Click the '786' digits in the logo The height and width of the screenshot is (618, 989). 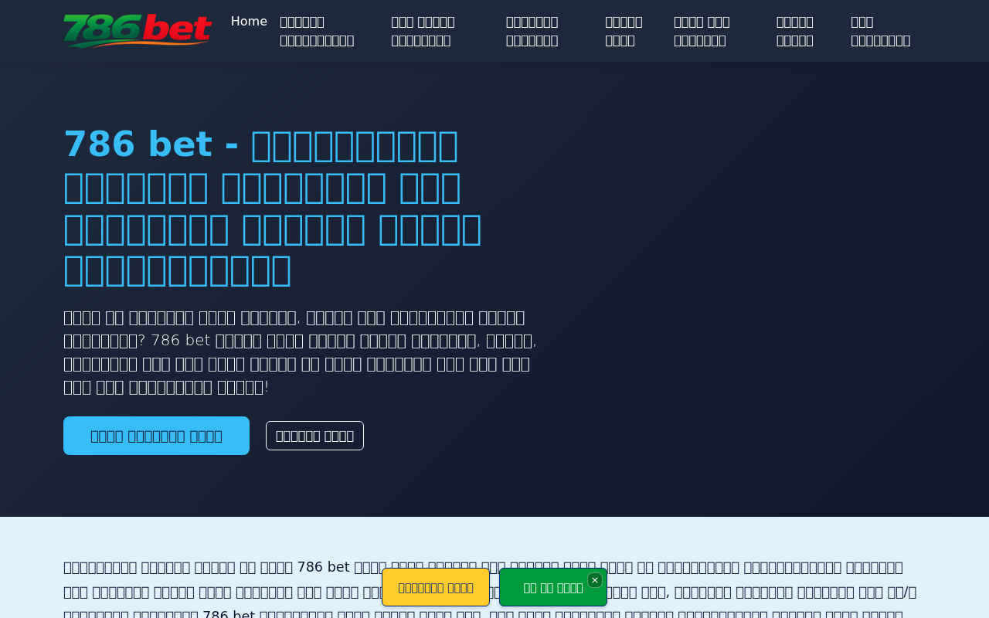(101, 31)
